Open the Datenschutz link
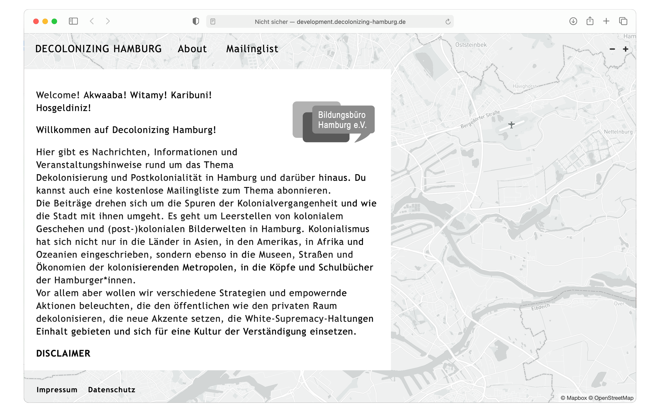 coord(112,390)
